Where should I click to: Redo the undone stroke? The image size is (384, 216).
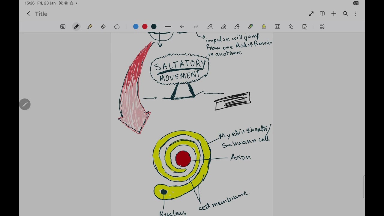click(x=196, y=27)
